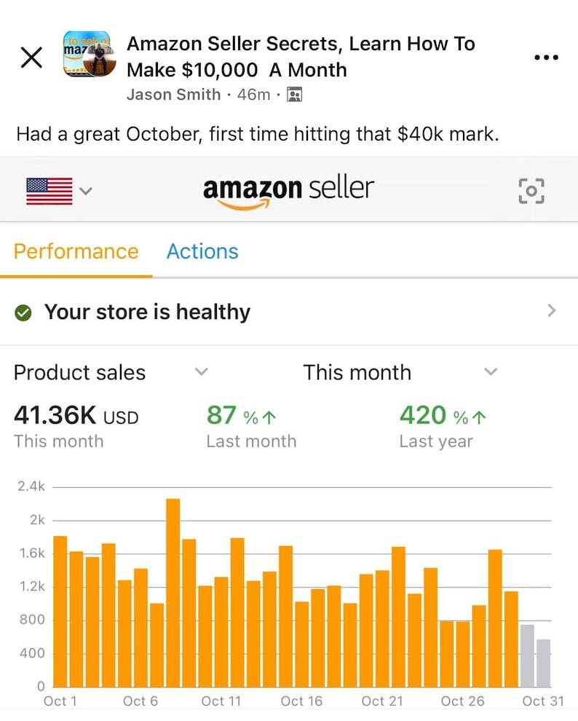Tap the 87% last month comparison
Viewport: 578px width, 721px height.
click(x=242, y=416)
